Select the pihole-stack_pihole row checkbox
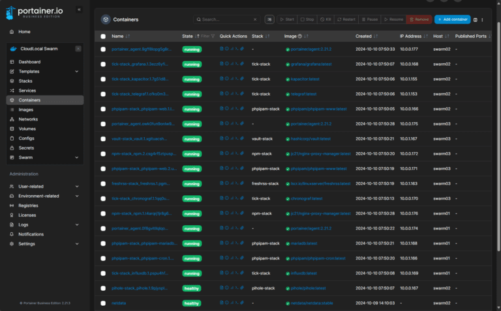 point(103,288)
